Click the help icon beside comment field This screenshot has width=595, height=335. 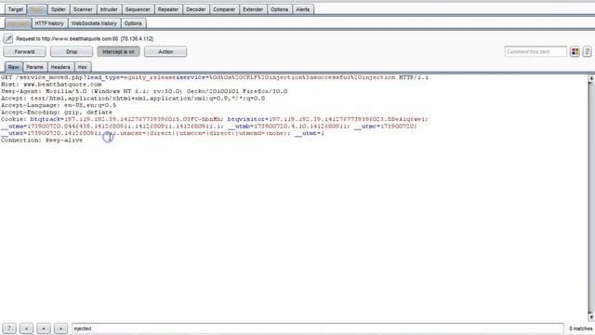point(587,52)
